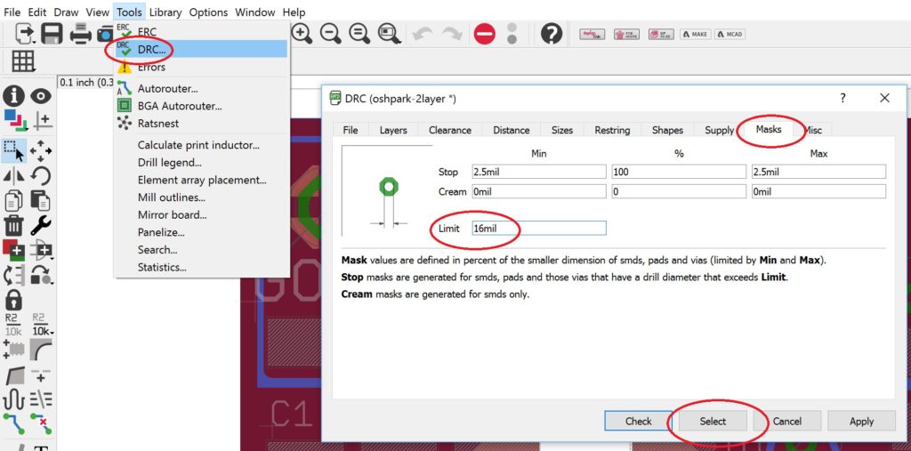Click the Apply button
Viewport: 911px width, 451px height.
[861, 422]
